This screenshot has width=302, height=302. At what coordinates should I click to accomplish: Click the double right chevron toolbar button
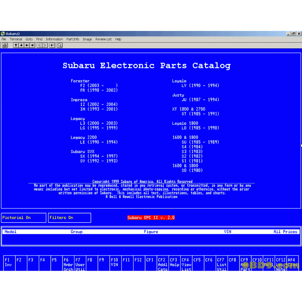tap(45, 45)
